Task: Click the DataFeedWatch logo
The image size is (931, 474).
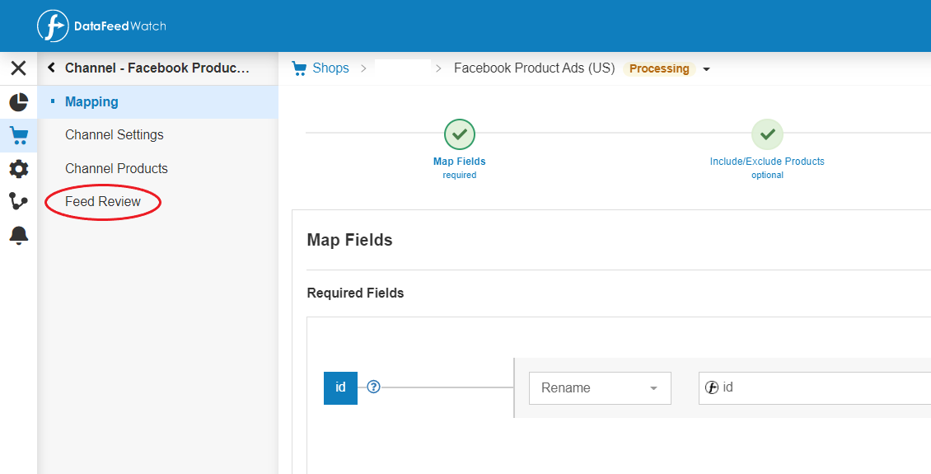Action: pos(101,26)
